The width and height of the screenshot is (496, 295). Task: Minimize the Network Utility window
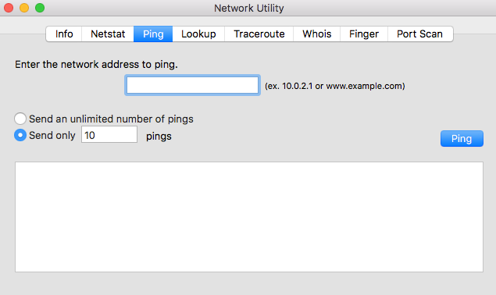[x=24, y=8]
